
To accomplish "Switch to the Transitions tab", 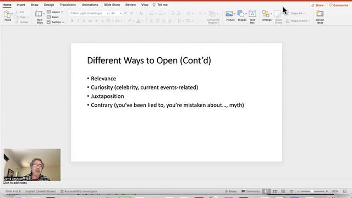I will pyautogui.click(x=68, y=5).
